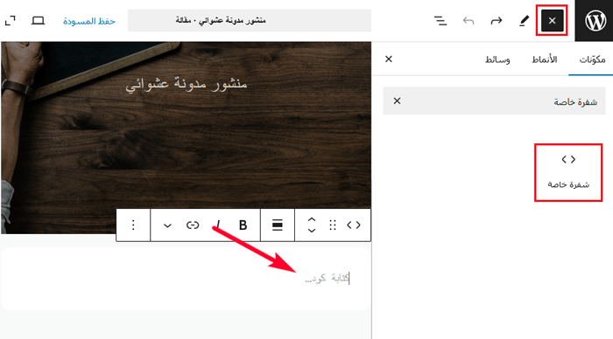
Task: Click the redo arrow icon
Action: [497, 21]
